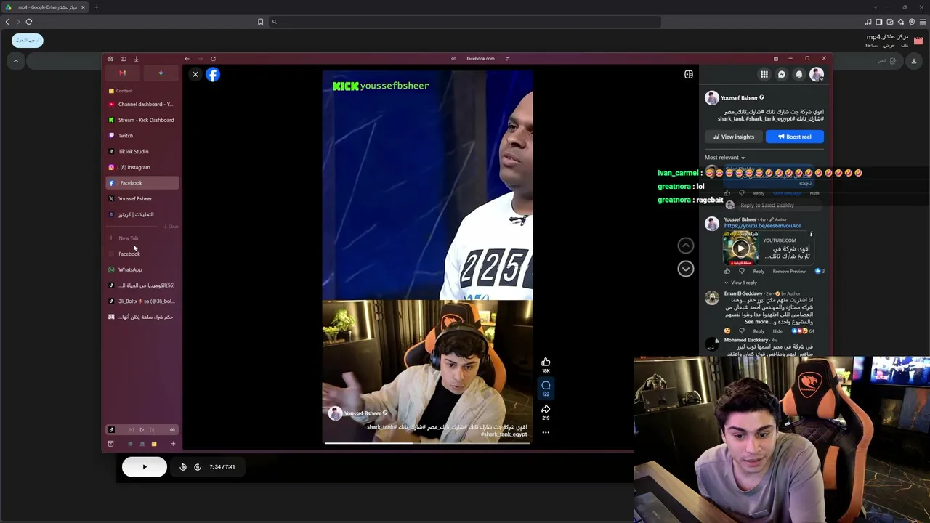Switch to the Twitch tab
930x523 pixels.
coord(142,136)
